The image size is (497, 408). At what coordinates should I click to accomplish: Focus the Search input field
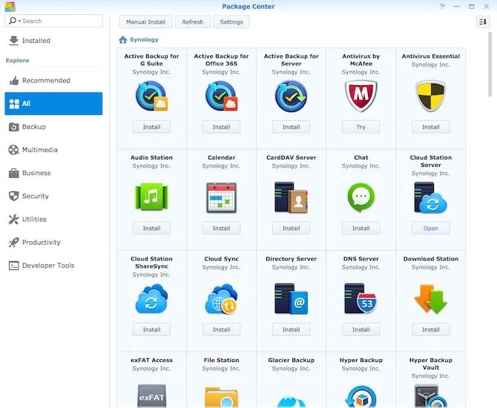click(x=53, y=21)
